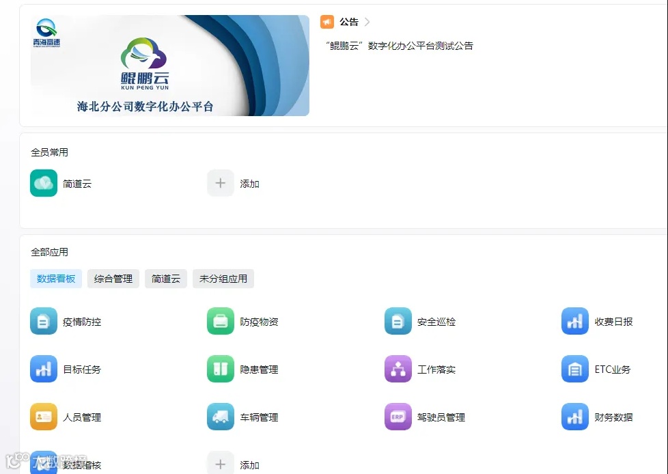Click the 全部应用 section heading

(49, 252)
